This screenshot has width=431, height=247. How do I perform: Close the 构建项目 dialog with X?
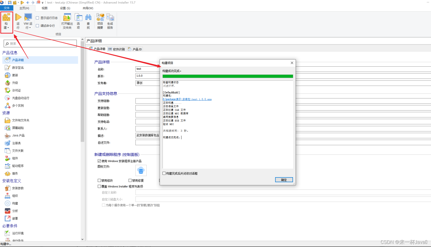tap(292, 63)
